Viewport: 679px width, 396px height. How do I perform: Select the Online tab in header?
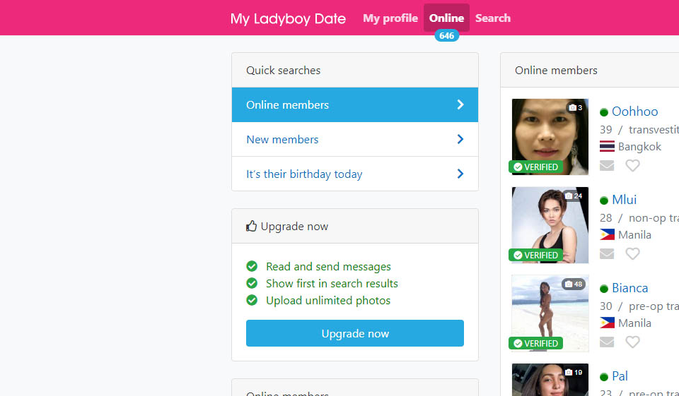(x=446, y=18)
